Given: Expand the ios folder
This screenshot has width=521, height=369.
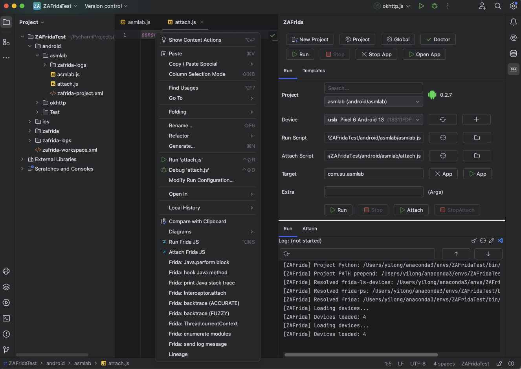Looking at the screenshot, I should [30, 121].
